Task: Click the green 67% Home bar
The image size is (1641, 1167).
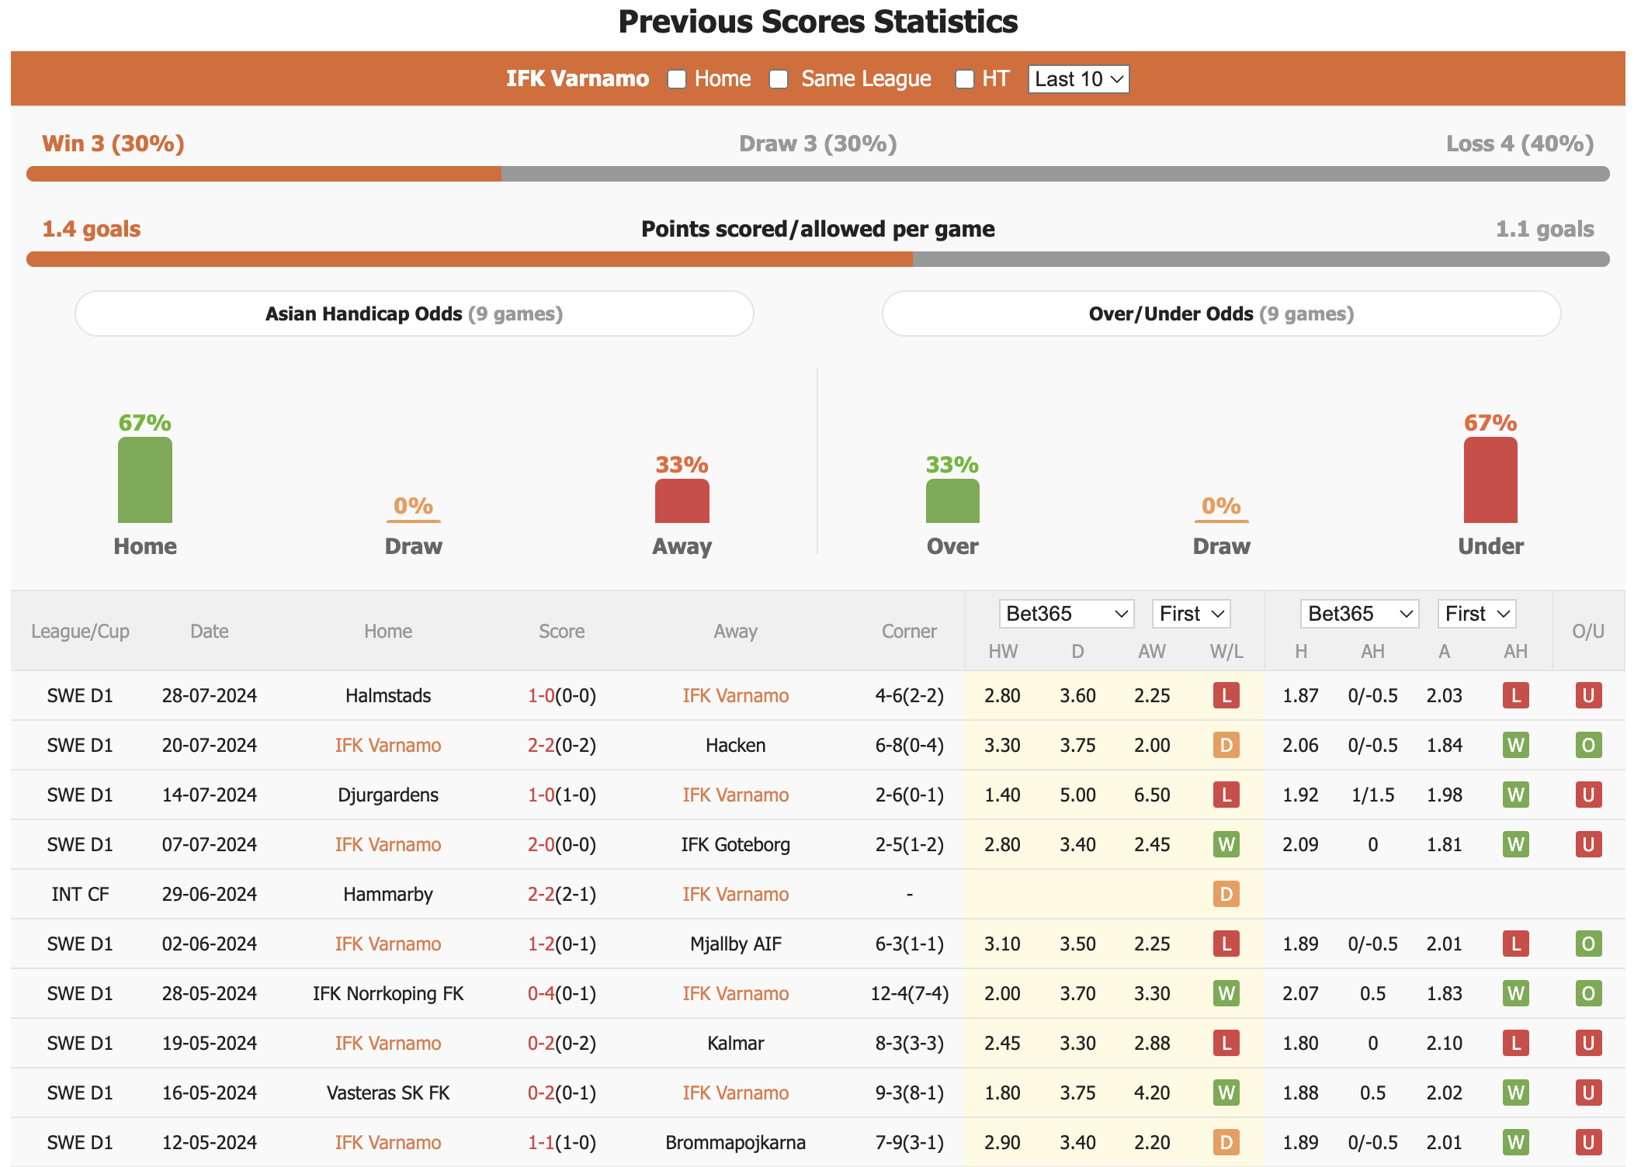Action: (x=145, y=480)
